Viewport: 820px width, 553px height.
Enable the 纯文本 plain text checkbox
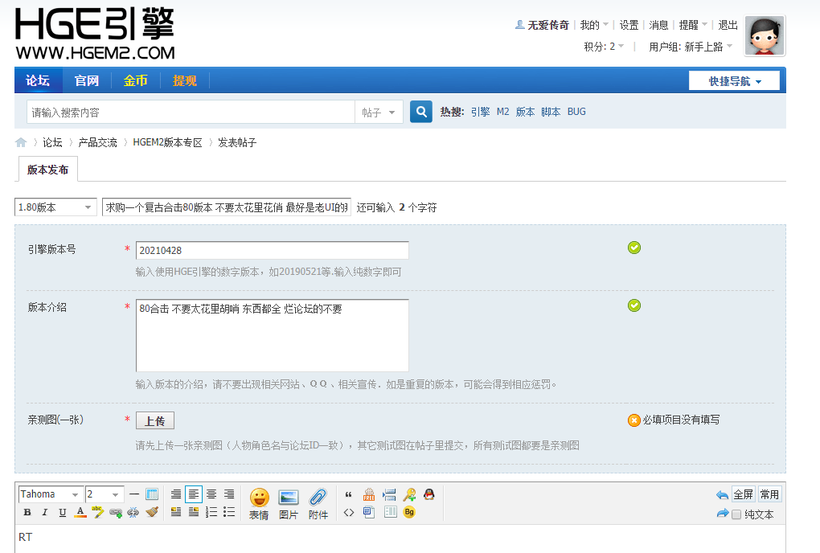tap(736, 514)
